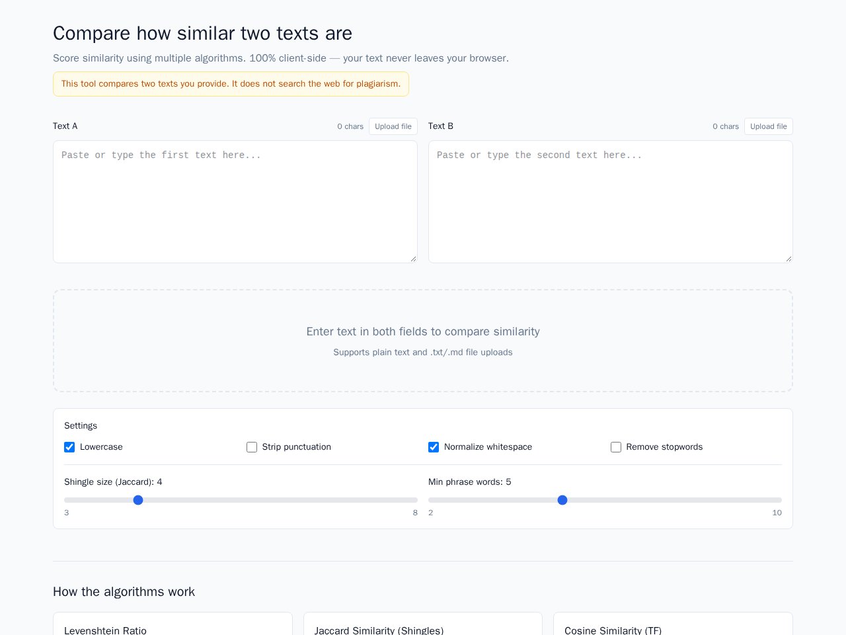
Task: Click the Text B resize grip corner
Action: click(x=788, y=259)
